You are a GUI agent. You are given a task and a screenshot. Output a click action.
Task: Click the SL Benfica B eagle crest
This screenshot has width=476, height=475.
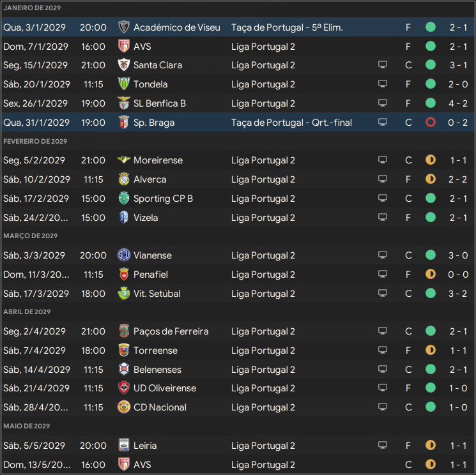pyautogui.click(x=123, y=103)
